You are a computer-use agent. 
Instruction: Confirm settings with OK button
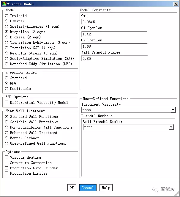72,188
